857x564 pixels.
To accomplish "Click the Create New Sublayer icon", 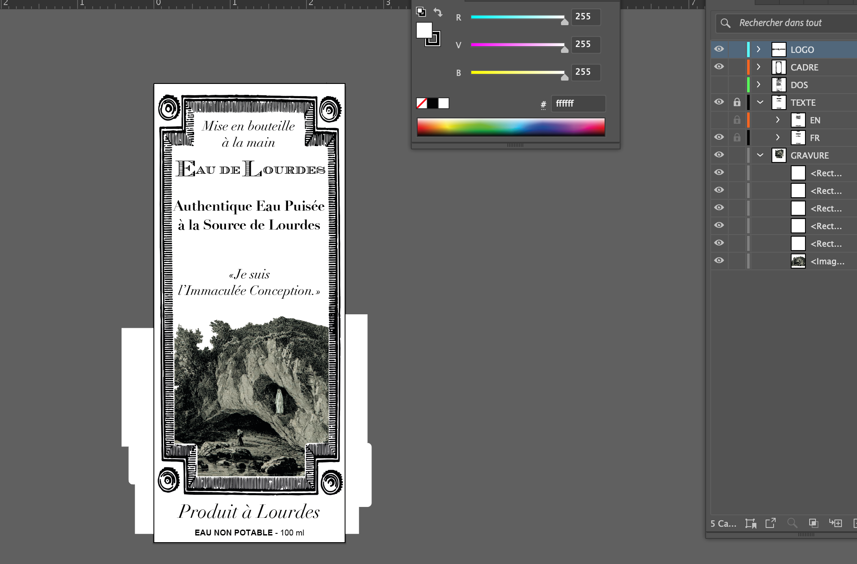I will tap(835, 523).
